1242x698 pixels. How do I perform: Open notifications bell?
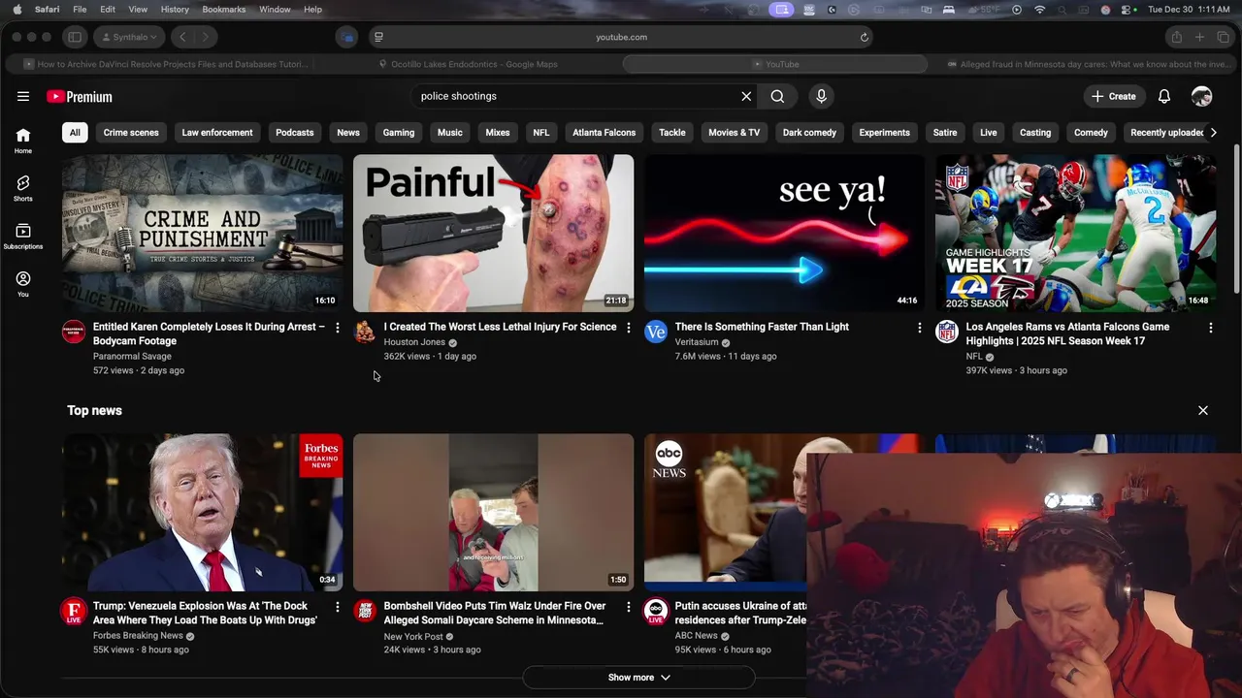point(1164,96)
